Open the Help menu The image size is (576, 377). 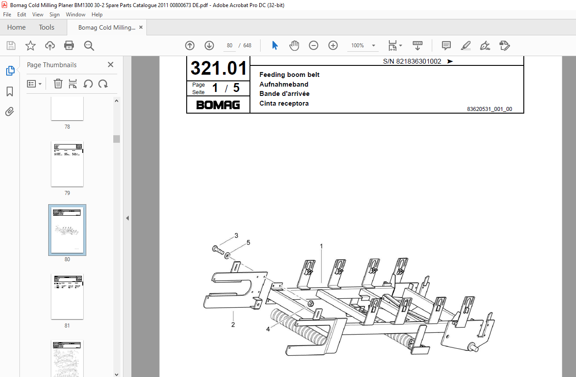[x=97, y=15]
